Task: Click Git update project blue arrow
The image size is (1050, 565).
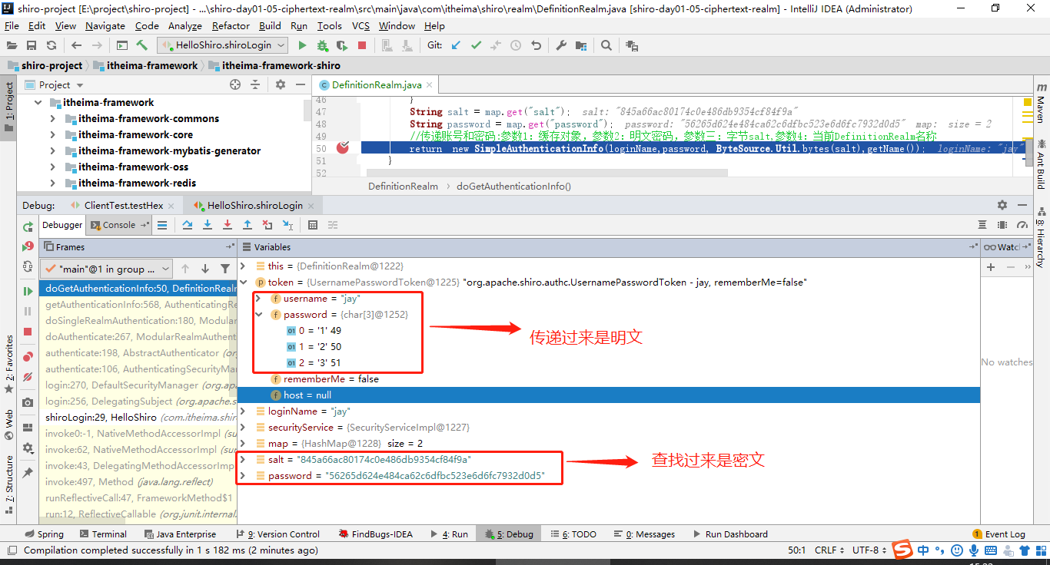Action: click(x=456, y=45)
